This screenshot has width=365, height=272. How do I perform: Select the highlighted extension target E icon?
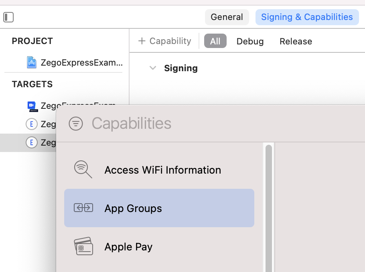31,142
